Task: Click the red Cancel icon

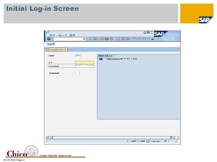Action: click(111, 39)
